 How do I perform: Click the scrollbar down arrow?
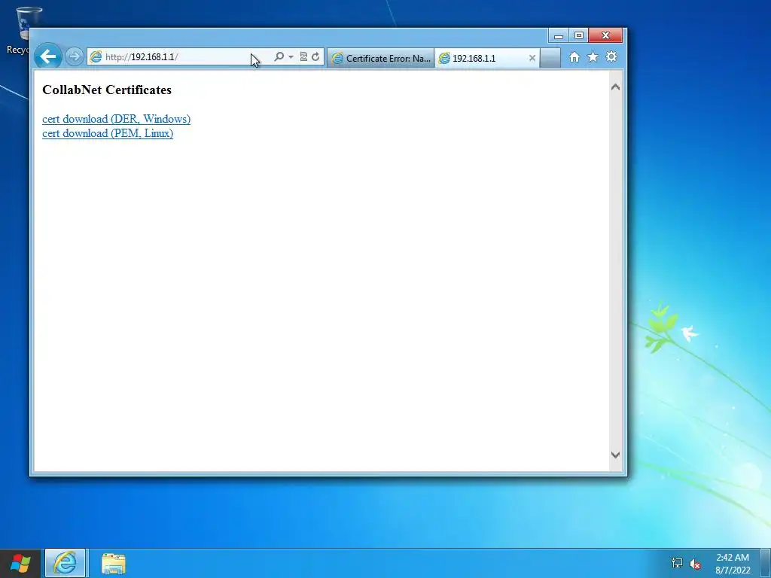[x=615, y=455]
